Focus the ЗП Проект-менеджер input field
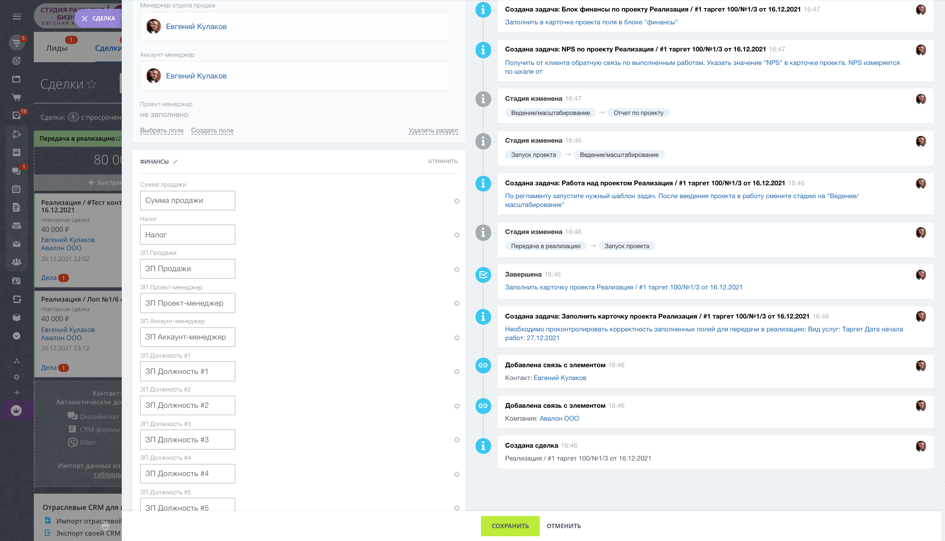This screenshot has height=541, width=945. (x=188, y=303)
